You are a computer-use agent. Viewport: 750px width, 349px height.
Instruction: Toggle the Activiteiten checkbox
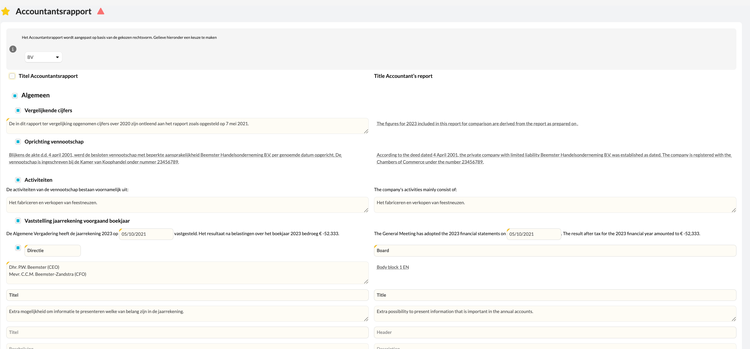18,180
